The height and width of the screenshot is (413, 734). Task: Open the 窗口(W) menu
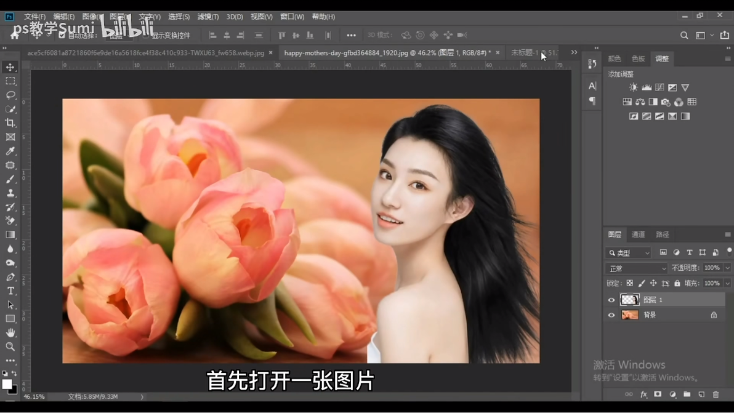(x=292, y=17)
